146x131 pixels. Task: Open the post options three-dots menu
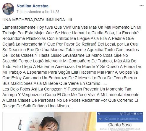click(142, 5)
